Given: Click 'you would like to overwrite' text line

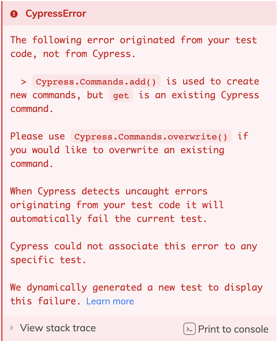Looking at the screenshot, I should pos(117,150).
